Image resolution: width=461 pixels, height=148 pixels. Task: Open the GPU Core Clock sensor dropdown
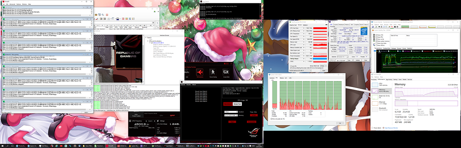304,28
